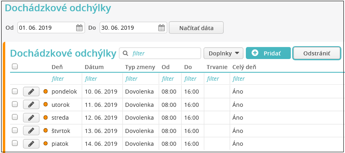Viewport: 345px width, 153px height.
Task: Expand the Doplnky dropdown
Action: tap(223, 53)
